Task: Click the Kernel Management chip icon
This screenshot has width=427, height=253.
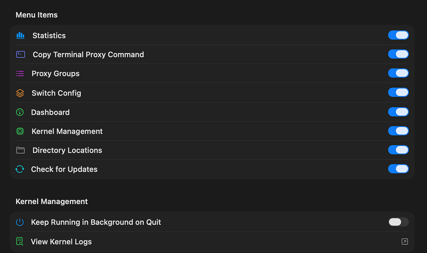Action: click(x=20, y=131)
